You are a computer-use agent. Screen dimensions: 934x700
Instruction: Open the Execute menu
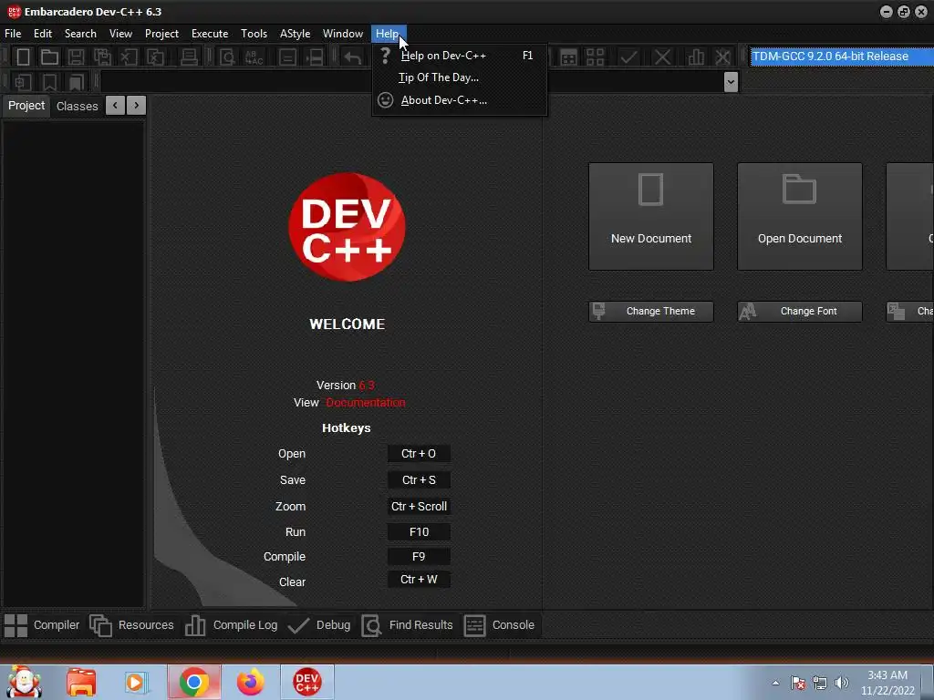coord(210,34)
